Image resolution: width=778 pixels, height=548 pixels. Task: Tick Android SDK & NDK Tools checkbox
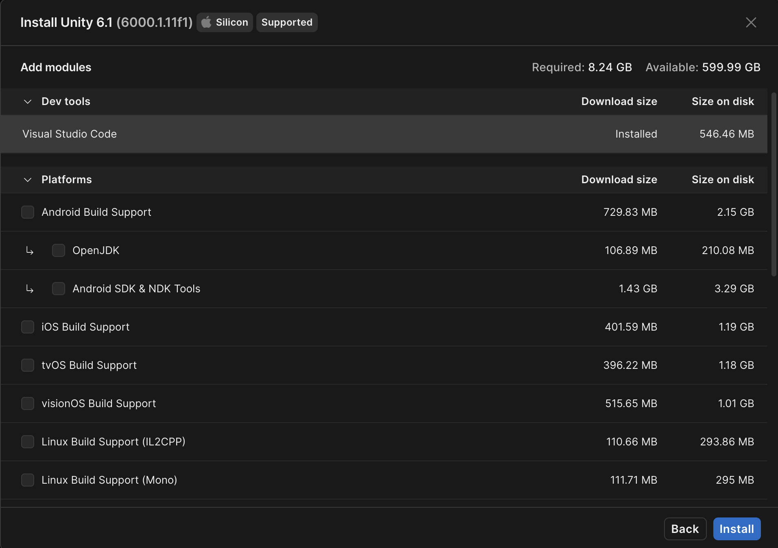59,289
